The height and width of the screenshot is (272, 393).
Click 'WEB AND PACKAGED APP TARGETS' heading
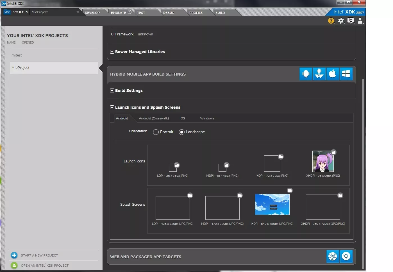146,257
